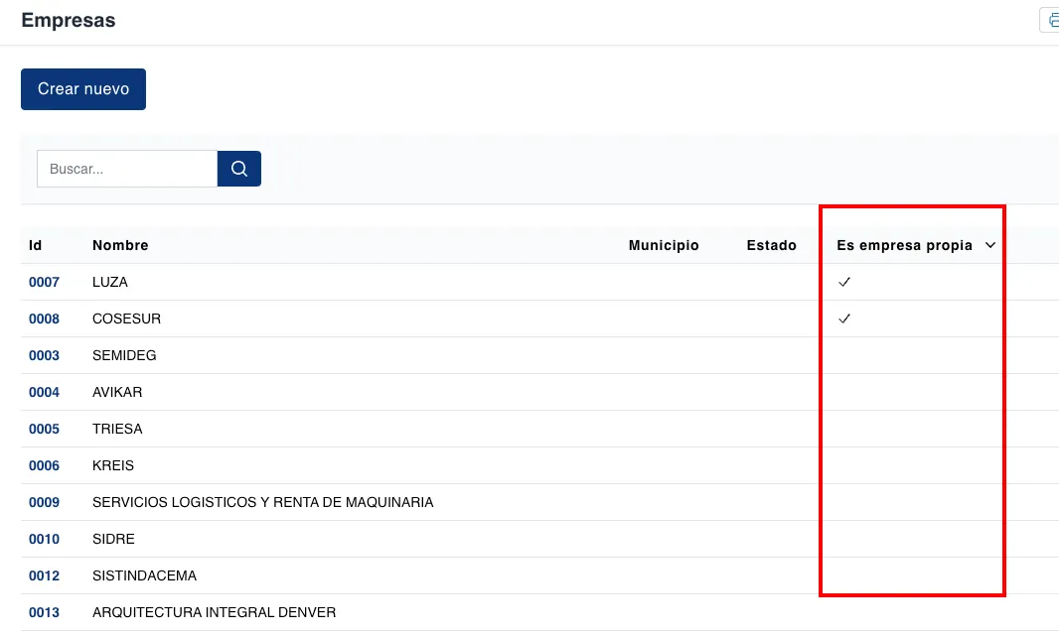Open company ID 0008 link

point(44,318)
